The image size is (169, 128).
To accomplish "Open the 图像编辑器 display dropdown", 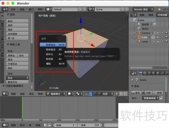I will (x=151, y=98).
